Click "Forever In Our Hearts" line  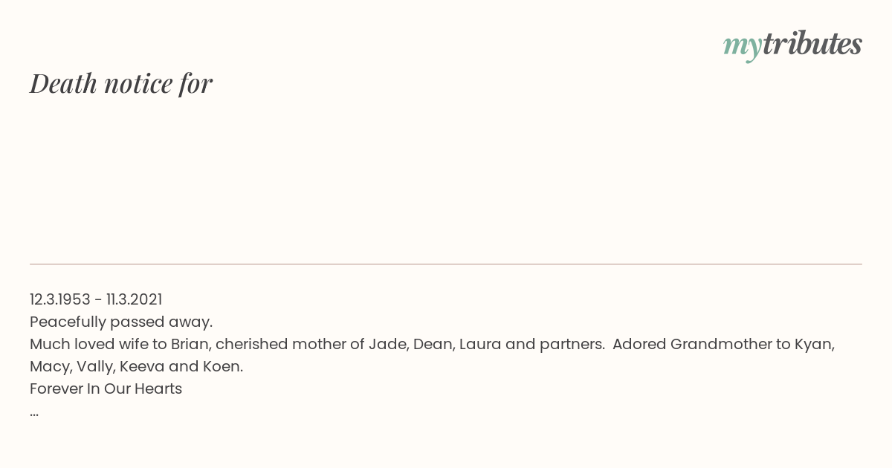pos(106,389)
